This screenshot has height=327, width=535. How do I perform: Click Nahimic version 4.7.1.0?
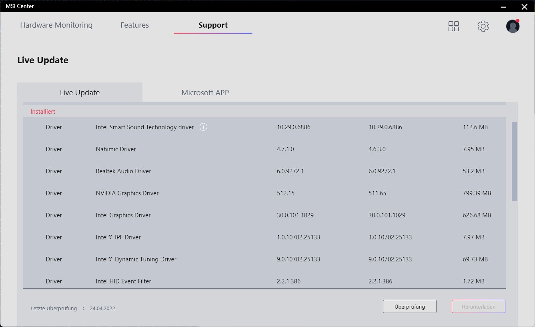click(285, 149)
